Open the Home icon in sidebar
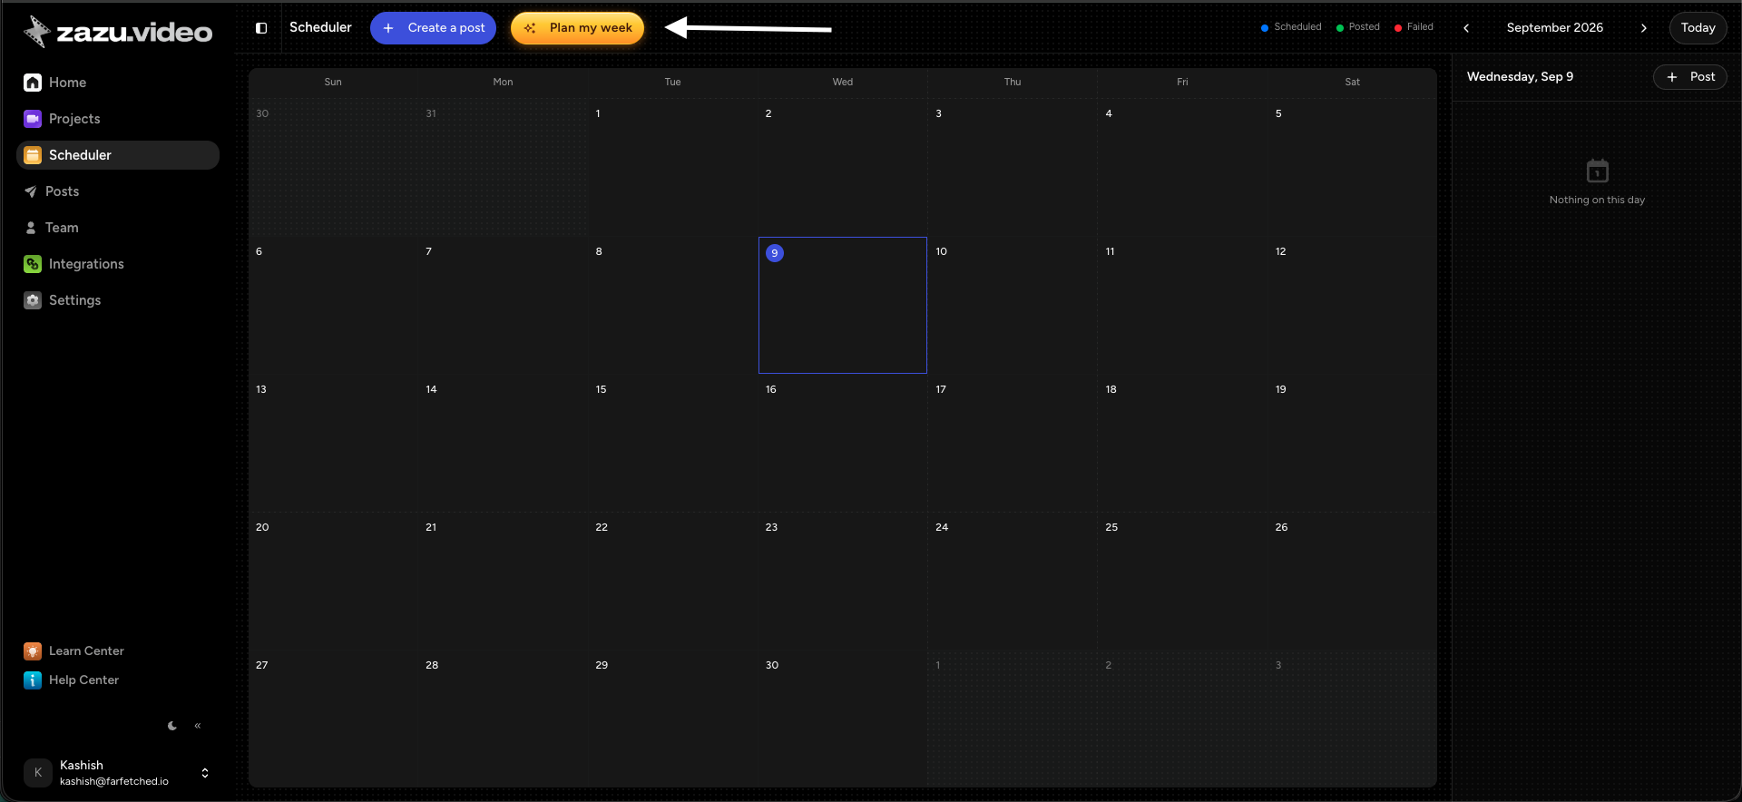Viewport: 1742px width, 802px height. [x=33, y=83]
